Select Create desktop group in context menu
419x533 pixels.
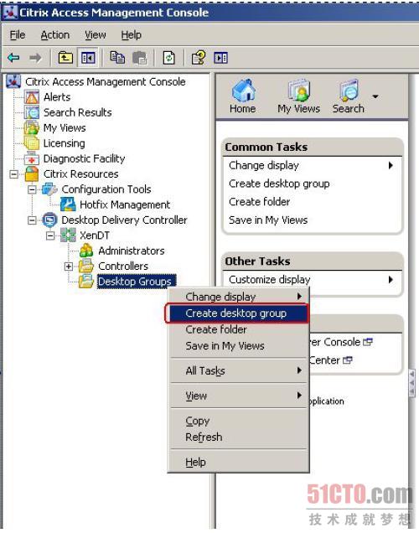click(236, 313)
